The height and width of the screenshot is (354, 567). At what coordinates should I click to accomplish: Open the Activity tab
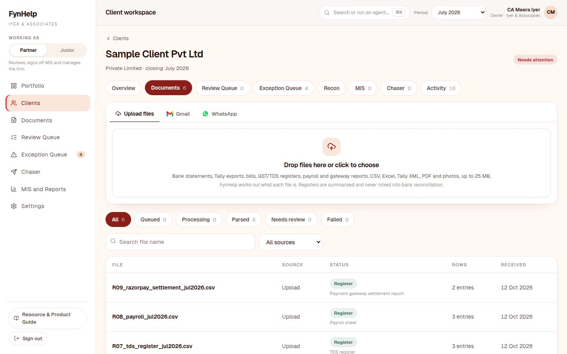click(x=441, y=88)
